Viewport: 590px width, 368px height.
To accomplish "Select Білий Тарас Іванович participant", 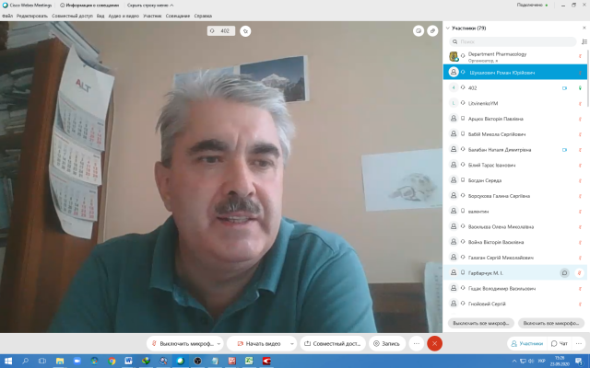I will 514,165.
